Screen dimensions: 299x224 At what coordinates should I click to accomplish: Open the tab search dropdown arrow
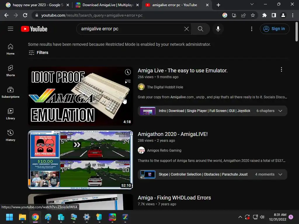(252, 4)
